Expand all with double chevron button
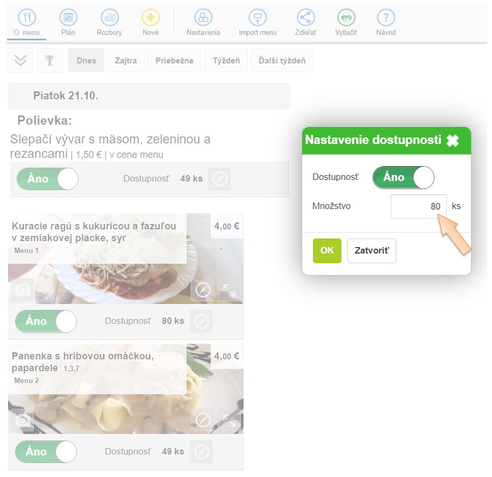Image resolution: width=492 pixels, height=477 pixels. pos(20,60)
